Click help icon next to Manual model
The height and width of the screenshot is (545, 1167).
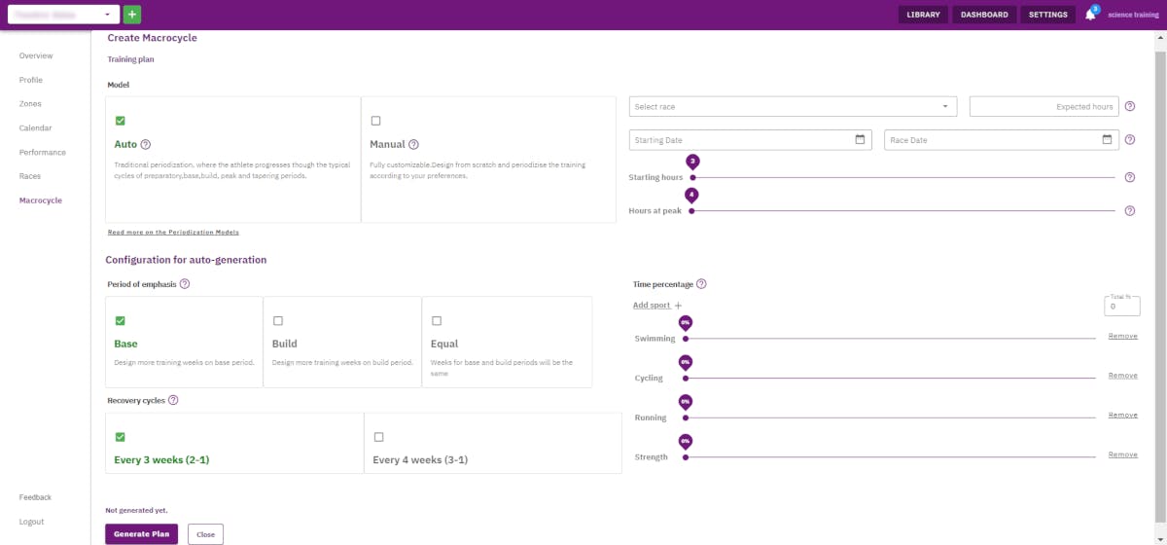413,144
